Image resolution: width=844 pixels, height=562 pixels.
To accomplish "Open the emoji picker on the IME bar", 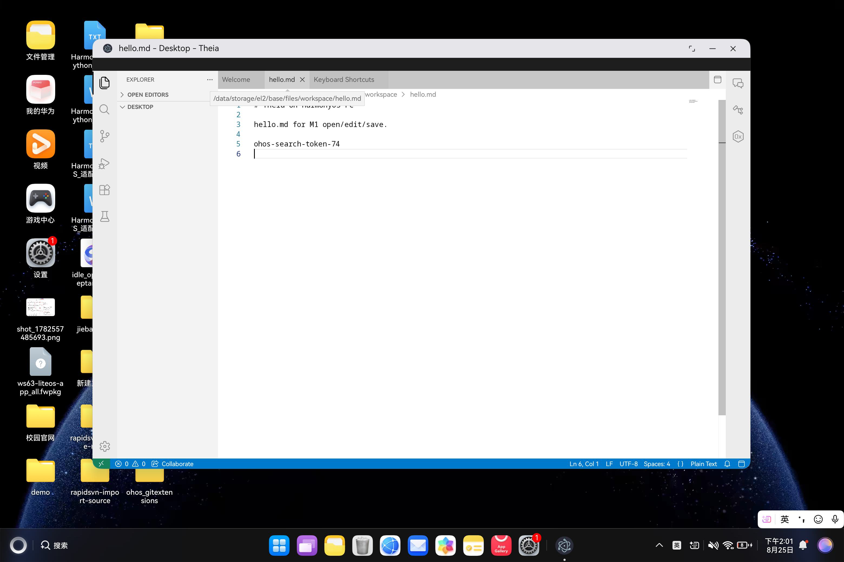I will click(x=818, y=519).
